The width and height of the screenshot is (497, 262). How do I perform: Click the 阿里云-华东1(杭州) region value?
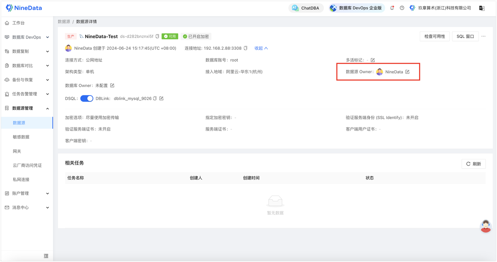pos(244,72)
